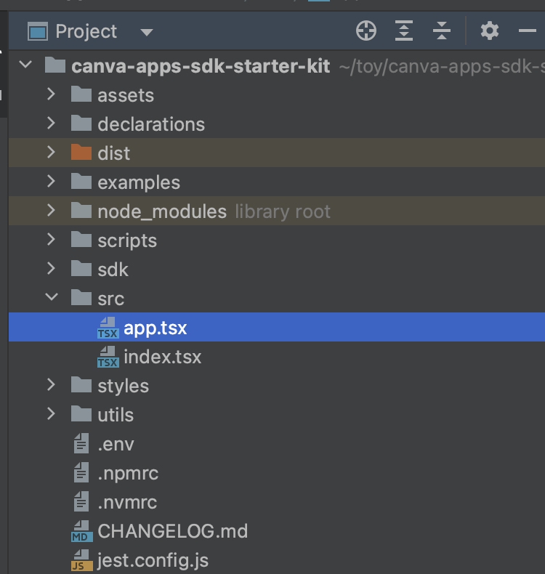Expand the examples folder chevron
The height and width of the screenshot is (574, 545).
click(52, 182)
